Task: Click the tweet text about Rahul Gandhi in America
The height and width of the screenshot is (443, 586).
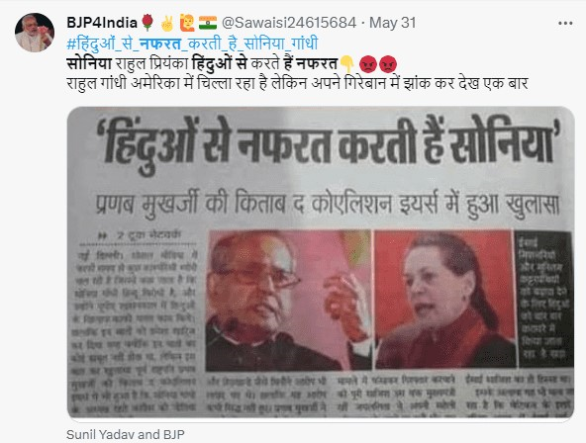Action: coord(298,83)
